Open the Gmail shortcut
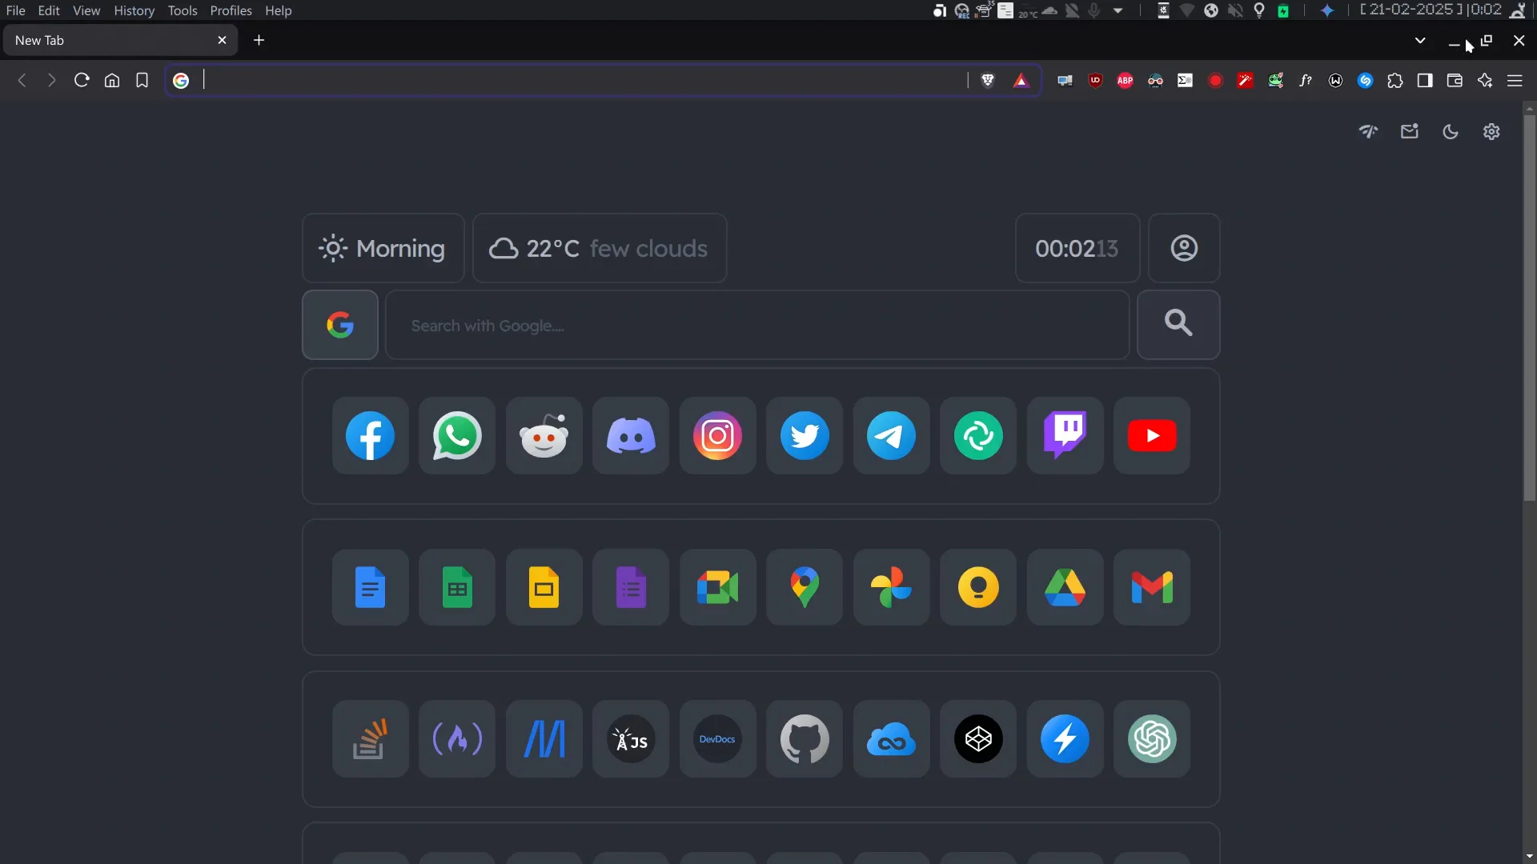Image resolution: width=1537 pixels, height=864 pixels. point(1152,588)
